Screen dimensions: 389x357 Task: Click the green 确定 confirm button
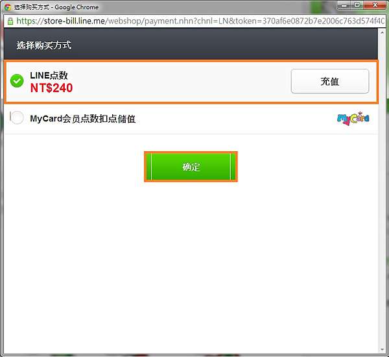[191, 167]
